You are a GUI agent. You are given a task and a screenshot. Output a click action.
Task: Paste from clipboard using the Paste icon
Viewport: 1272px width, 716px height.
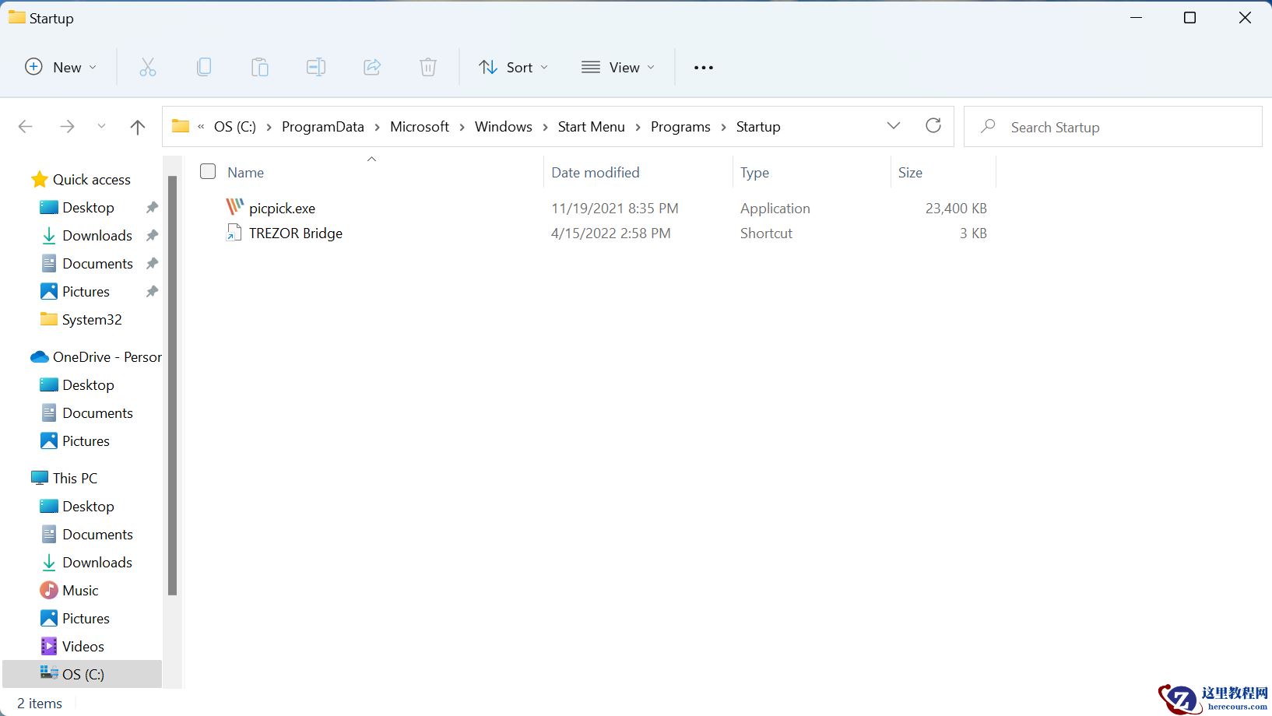(260, 67)
